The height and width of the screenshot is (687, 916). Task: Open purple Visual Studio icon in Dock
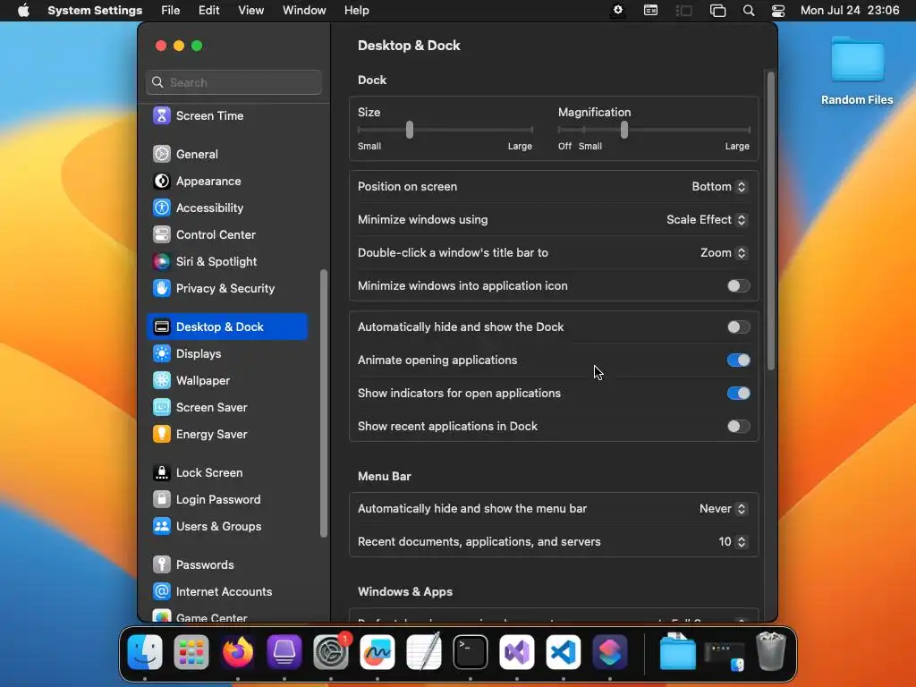click(517, 652)
